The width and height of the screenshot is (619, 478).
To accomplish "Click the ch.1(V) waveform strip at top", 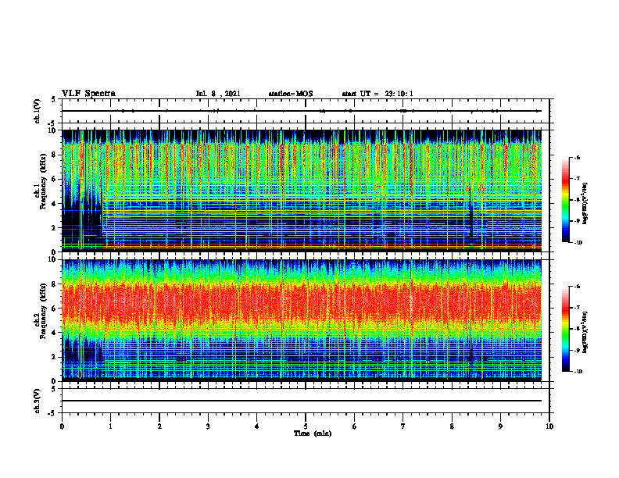I will 306,111.
